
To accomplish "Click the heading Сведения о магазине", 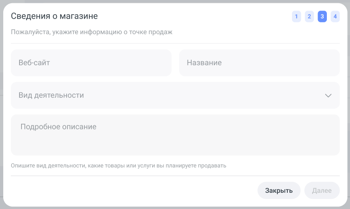I will [54, 16].
